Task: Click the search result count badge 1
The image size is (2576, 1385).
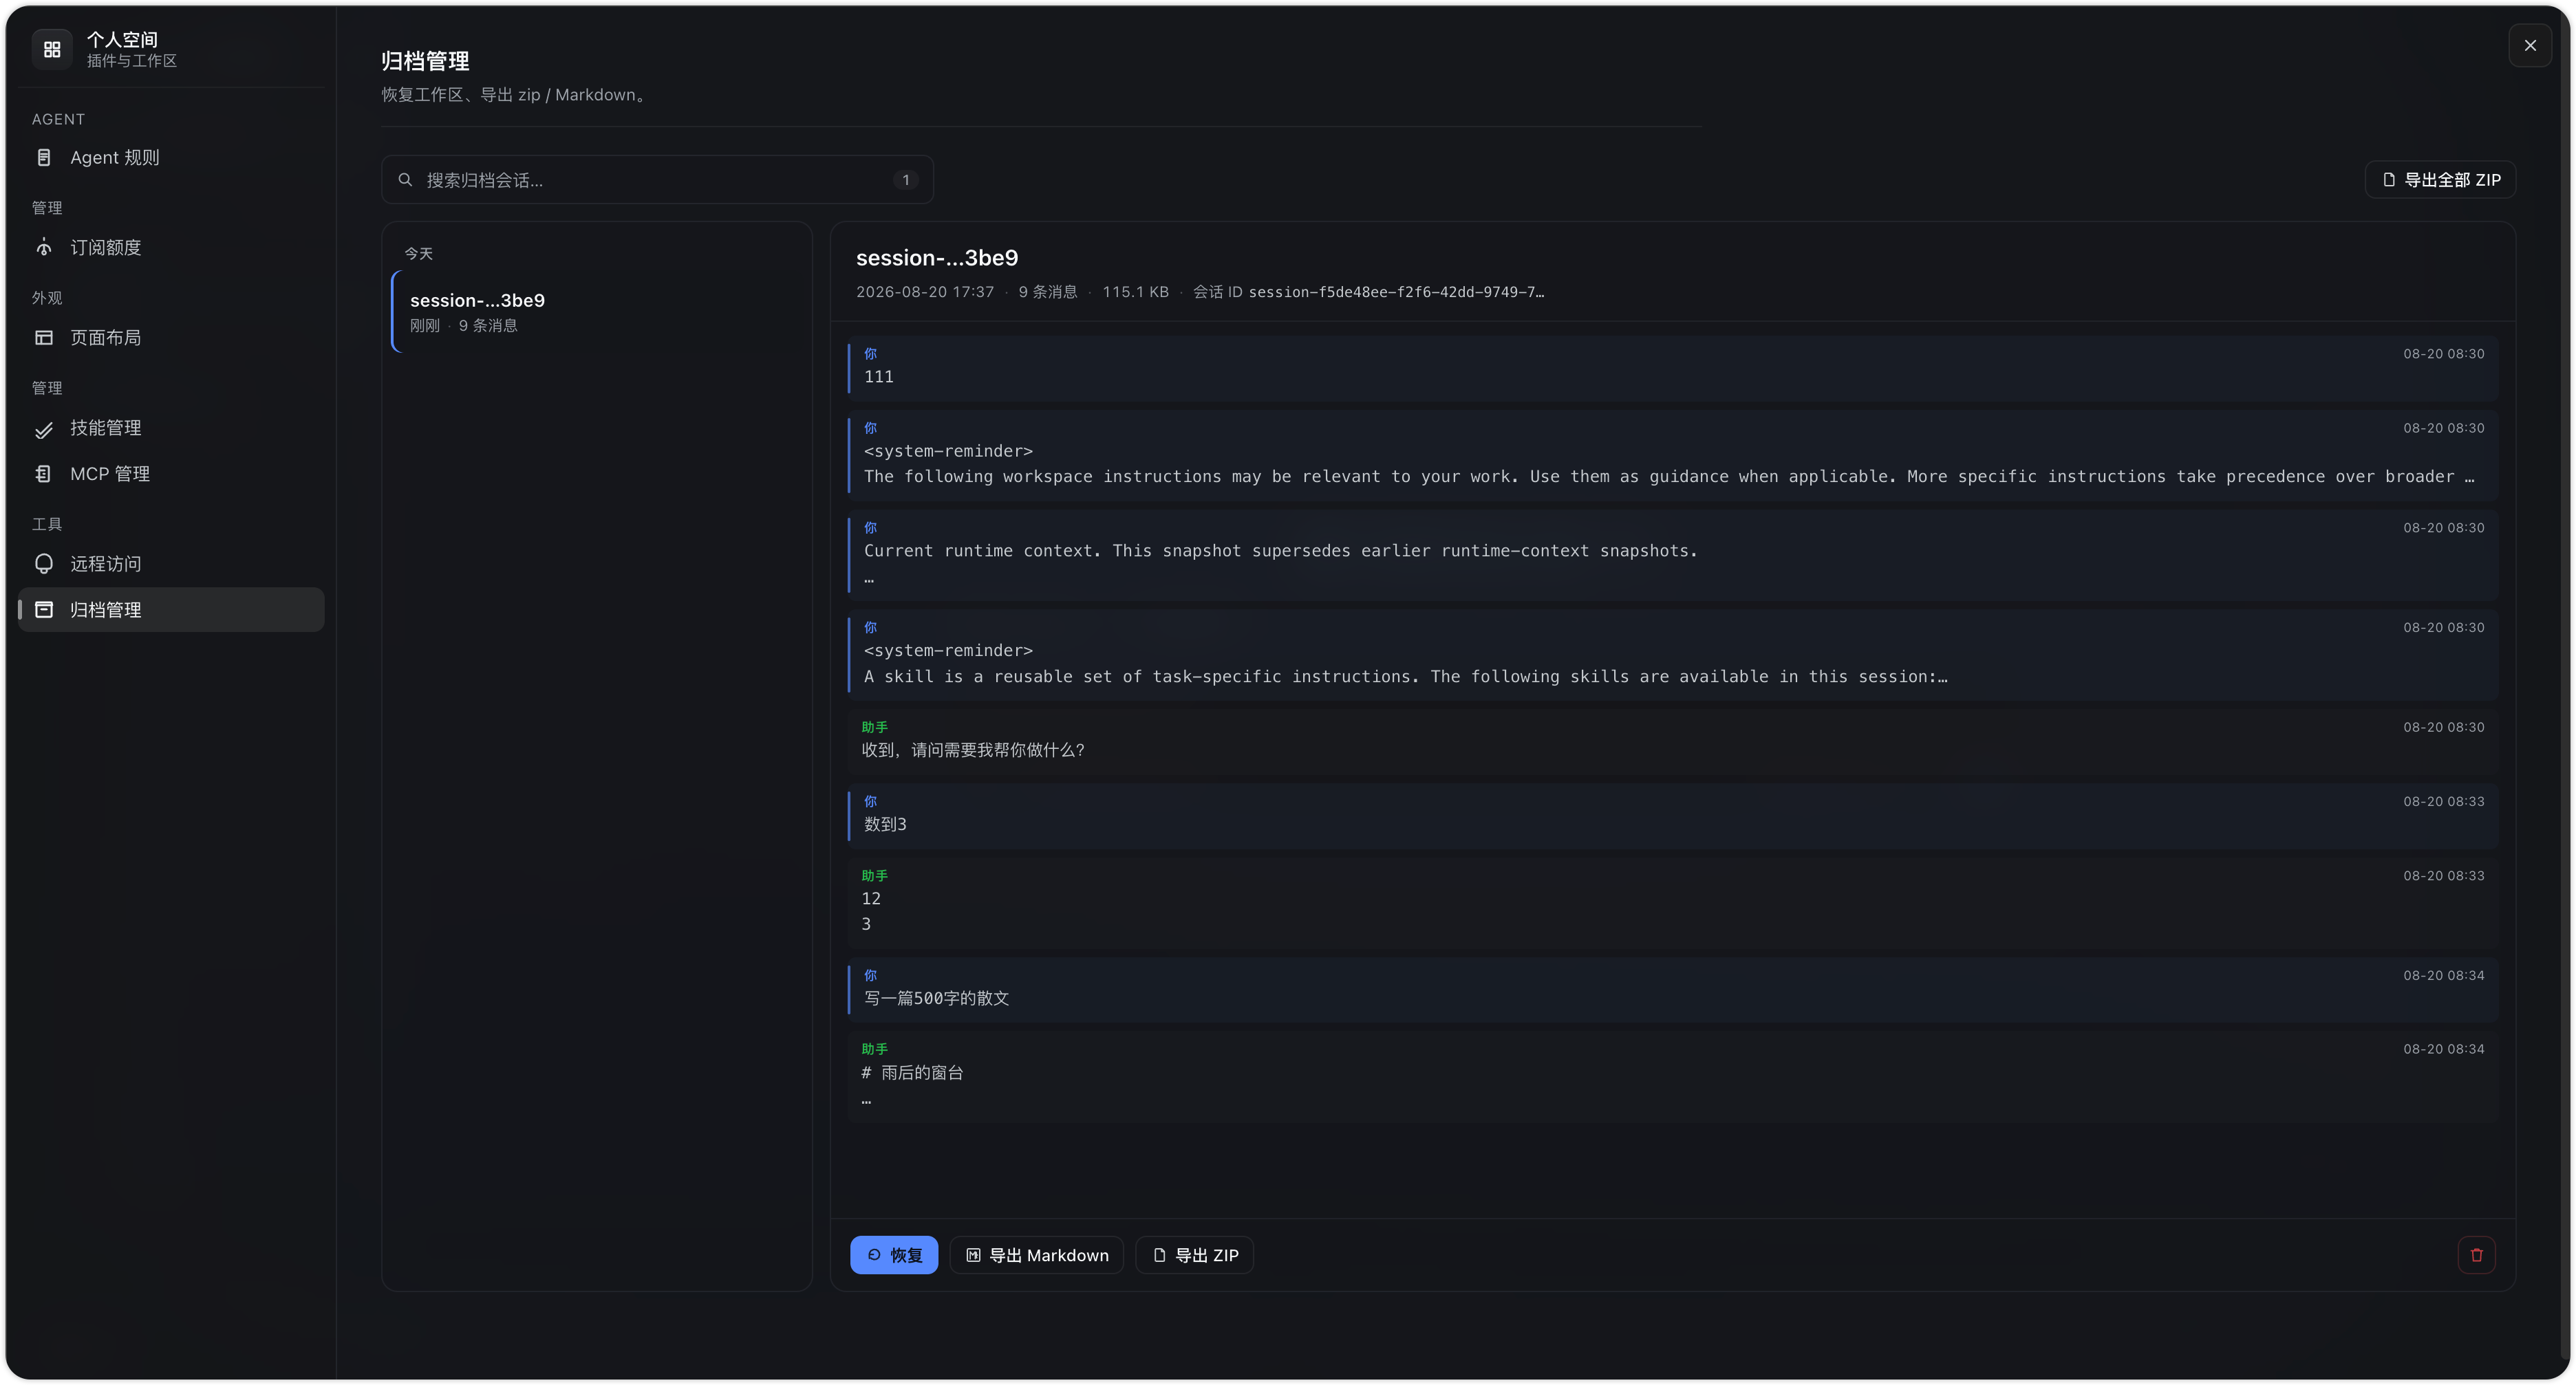Action: pyautogui.click(x=905, y=180)
